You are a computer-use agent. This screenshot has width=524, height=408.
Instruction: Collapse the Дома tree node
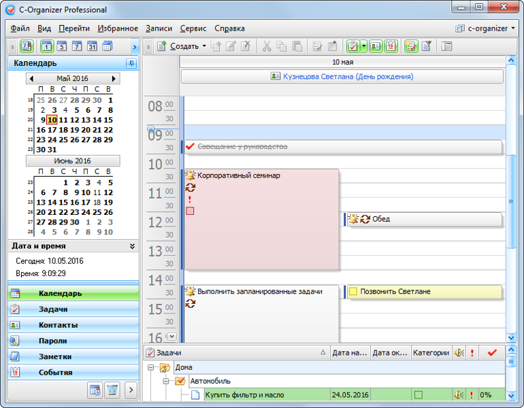click(151, 367)
